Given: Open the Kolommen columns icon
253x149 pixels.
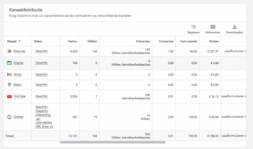Looking at the screenshot, I should click(x=213, y=27).
